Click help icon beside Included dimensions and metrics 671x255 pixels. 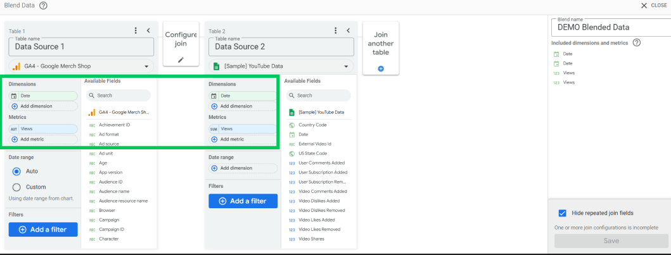coord(637,43)
